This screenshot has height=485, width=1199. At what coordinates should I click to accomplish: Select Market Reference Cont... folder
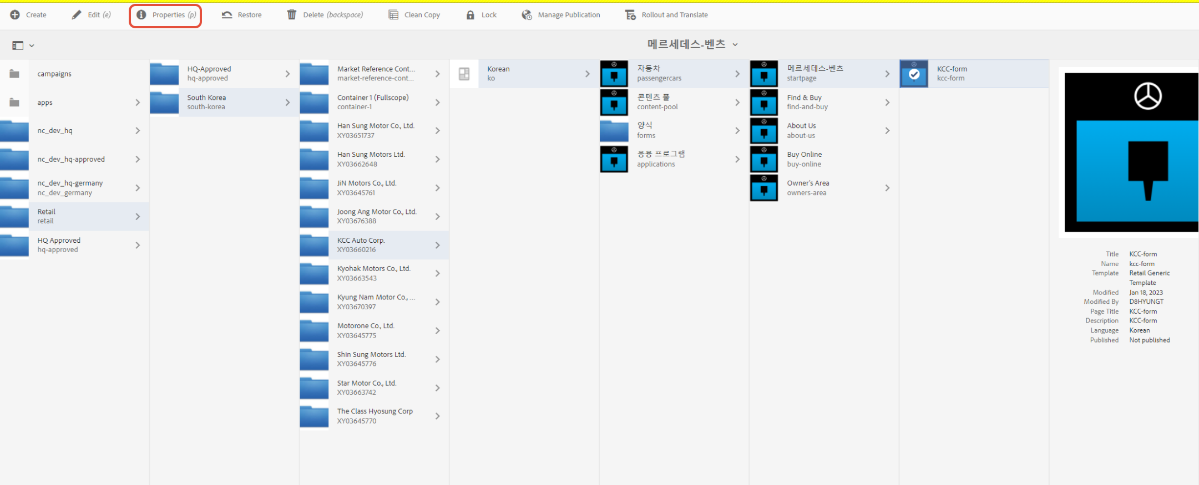[374, 74]
